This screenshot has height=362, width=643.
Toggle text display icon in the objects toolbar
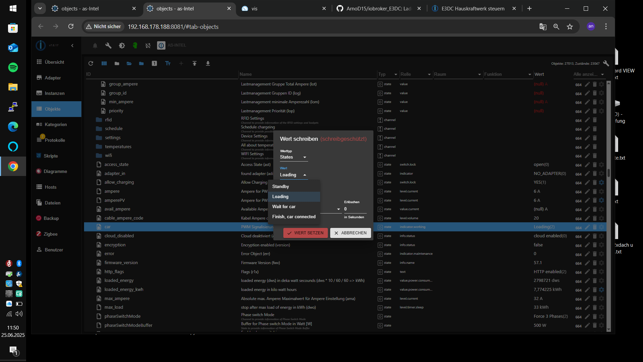pyautogui.click(x=168, y=63)
